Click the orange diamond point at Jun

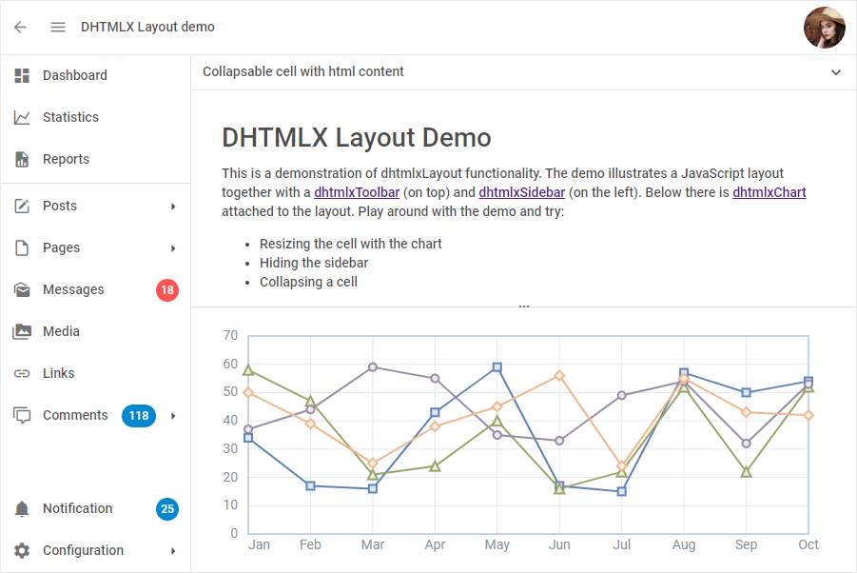(559, 376)
